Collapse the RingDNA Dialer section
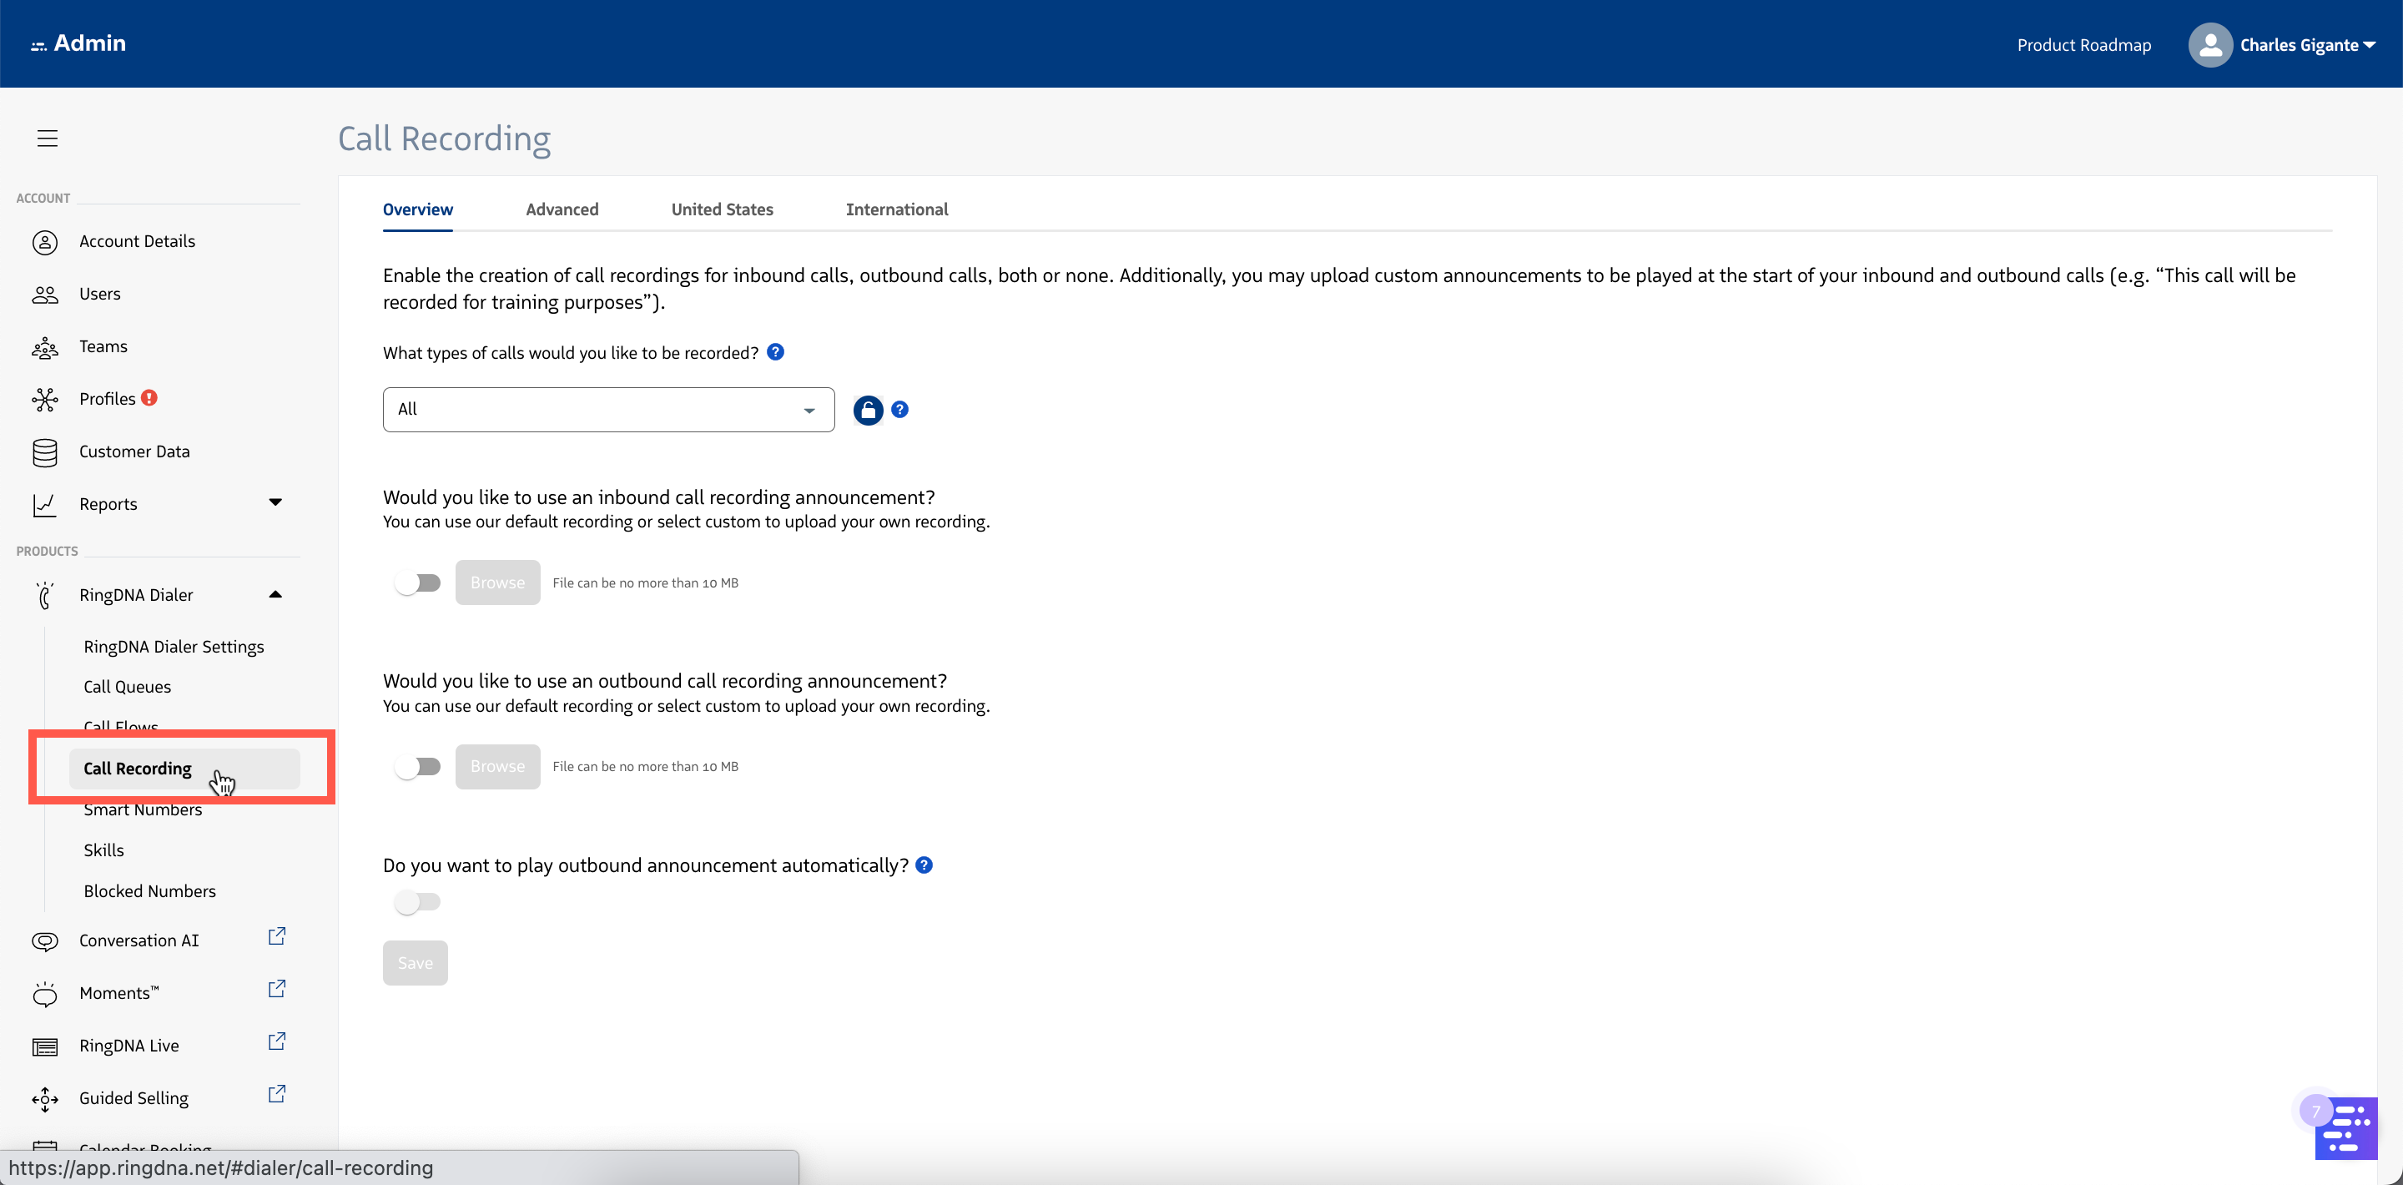Viewport: 2403px width, 1185px height. (x=275, y=594)
